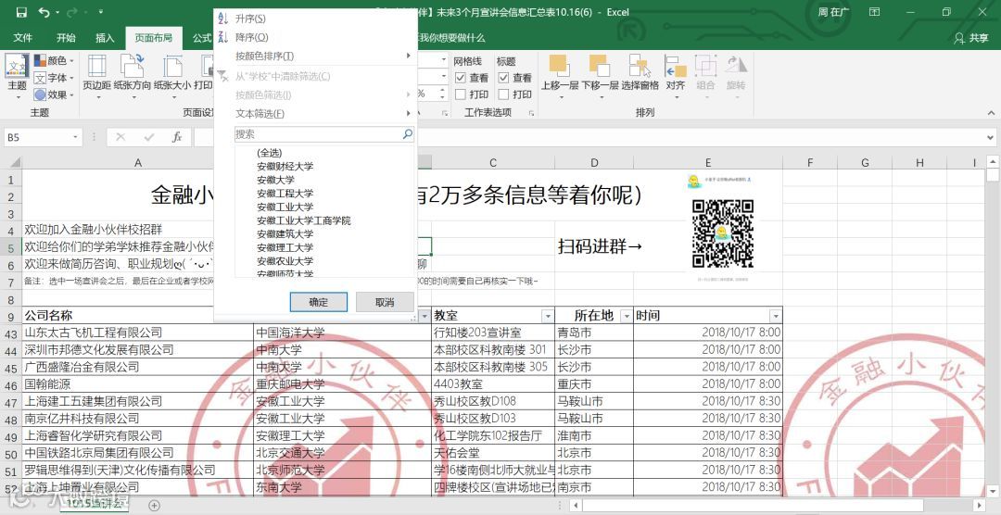Click Tell Me what you want box
This screenshot has width=1001, height=515.
click(x=451, y=38)
